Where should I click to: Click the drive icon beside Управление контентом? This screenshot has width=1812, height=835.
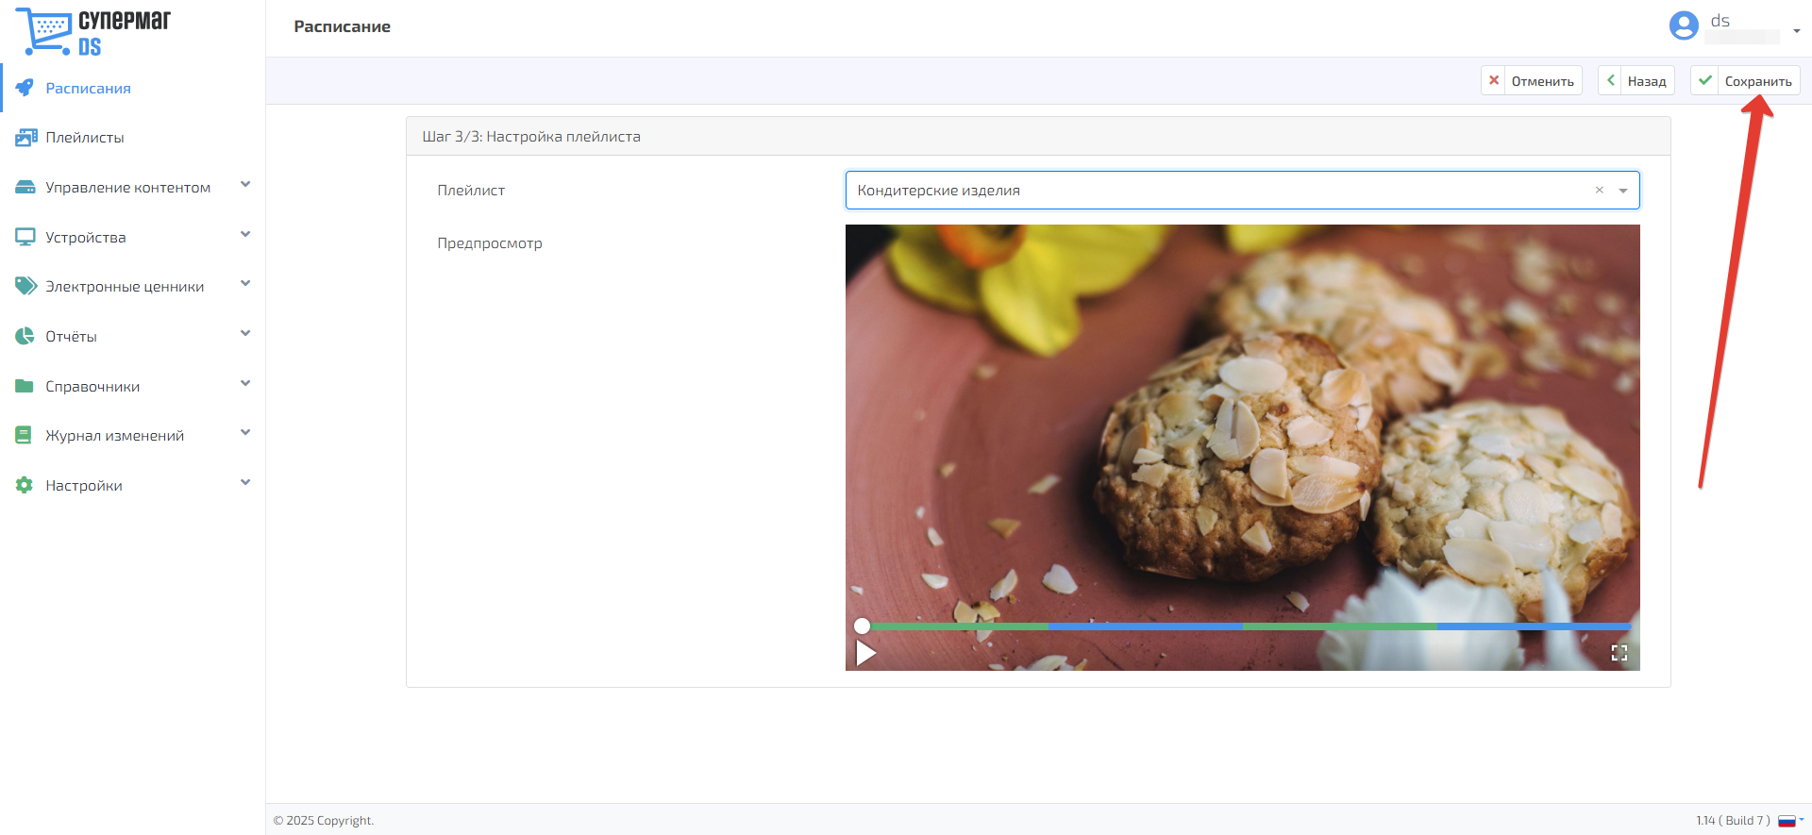pos(25,188)
